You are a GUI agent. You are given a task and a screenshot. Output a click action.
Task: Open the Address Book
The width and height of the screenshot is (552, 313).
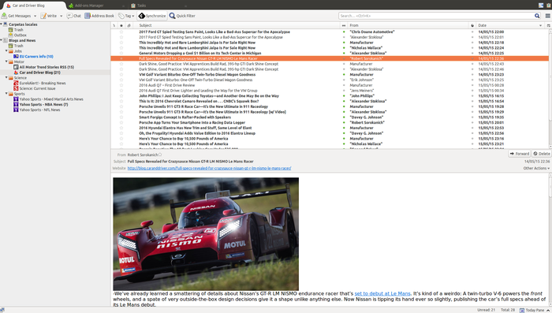pyautogui.click(x=99, y=16)
